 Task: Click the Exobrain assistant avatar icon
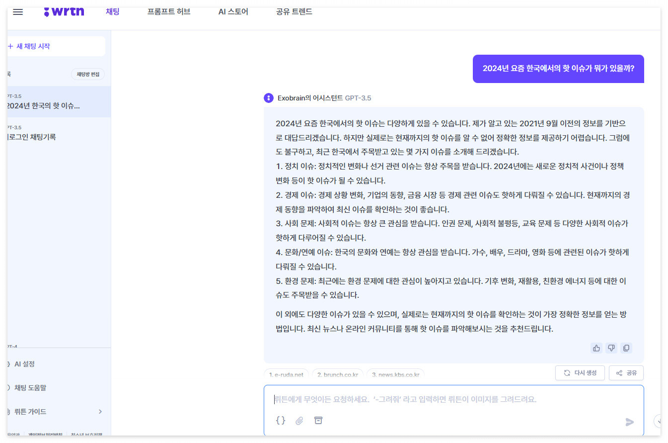[x=269, y=98]
